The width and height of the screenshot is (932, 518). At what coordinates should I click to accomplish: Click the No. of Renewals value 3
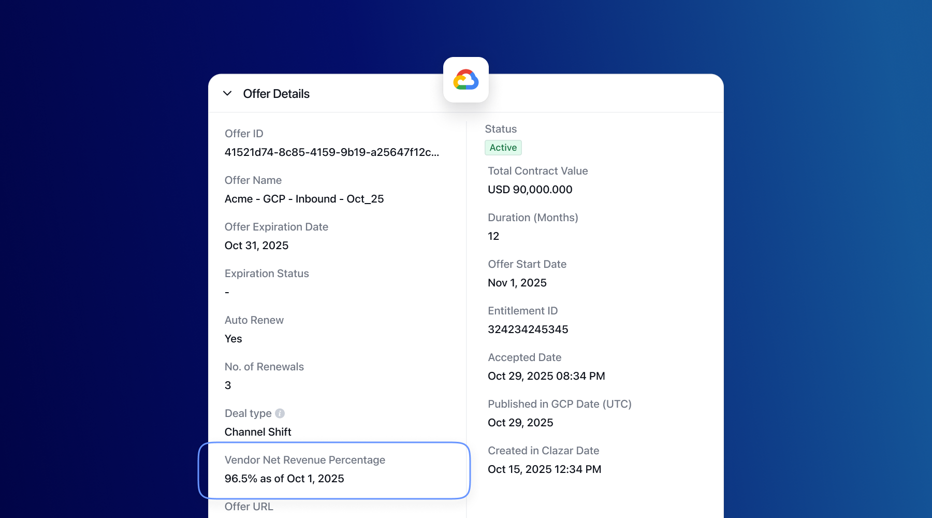point(228,385)
